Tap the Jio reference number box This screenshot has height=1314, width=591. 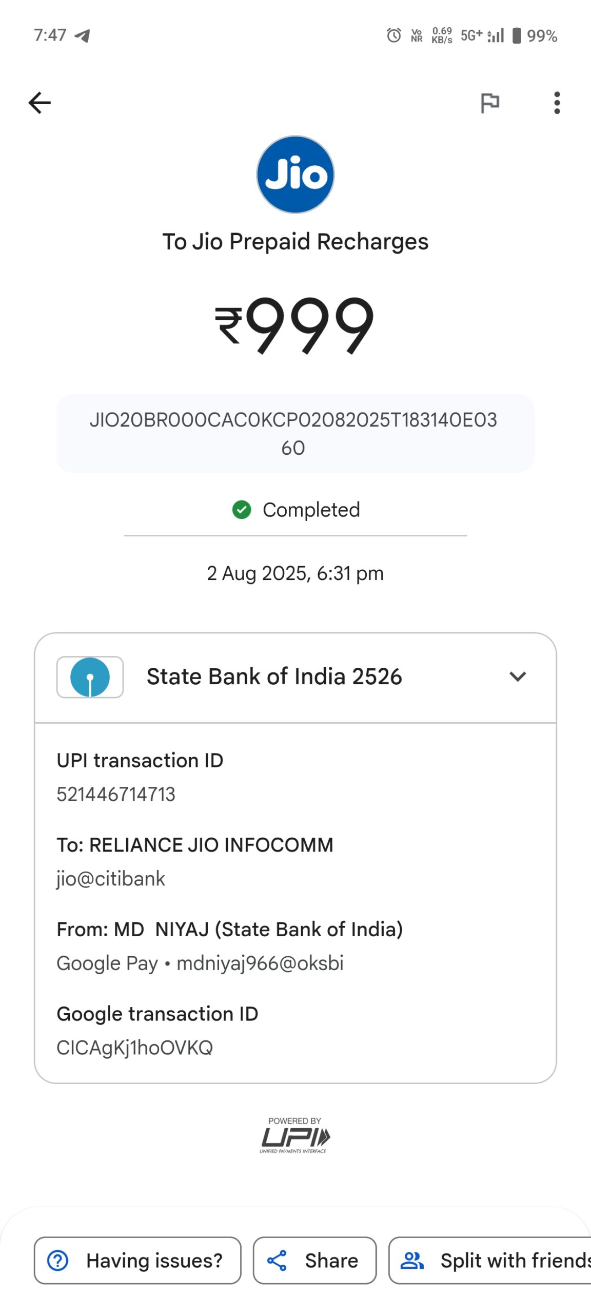point(295,434)
